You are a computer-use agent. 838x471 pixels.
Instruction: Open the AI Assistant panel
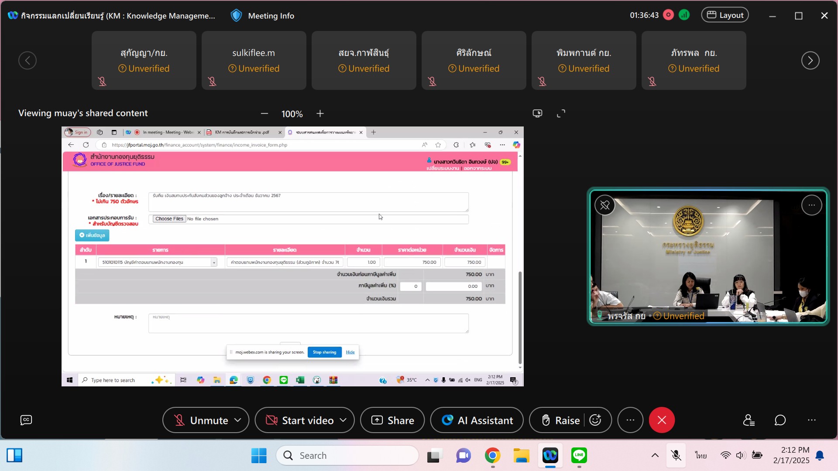[477, 420]
